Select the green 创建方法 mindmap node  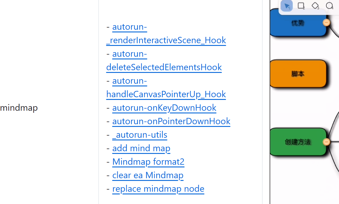[297, 142]
